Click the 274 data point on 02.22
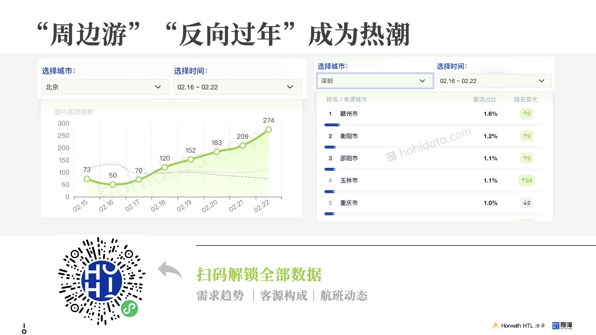This screenshot has width=596, height=335. click(x=269, y=130)
